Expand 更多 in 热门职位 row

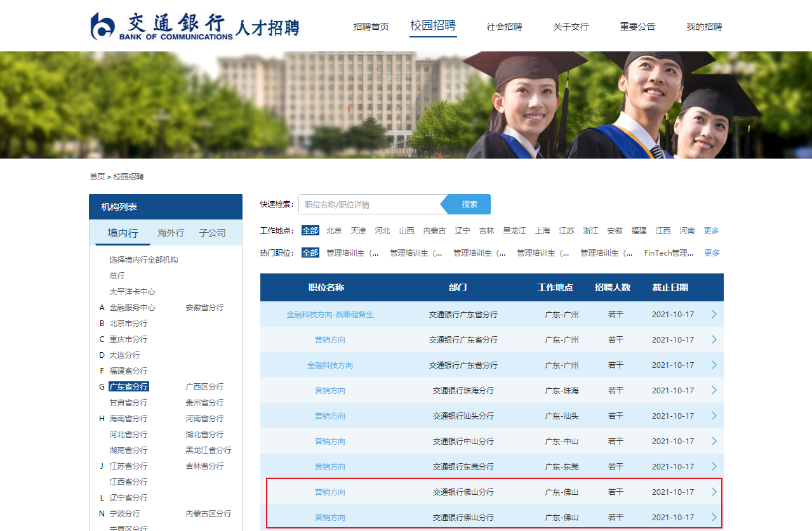click(712, 252)
